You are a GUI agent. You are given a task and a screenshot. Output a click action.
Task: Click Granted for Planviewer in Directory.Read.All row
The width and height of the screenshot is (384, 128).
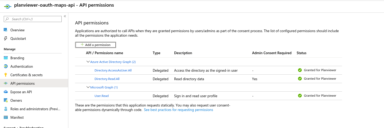pos(320,79)
